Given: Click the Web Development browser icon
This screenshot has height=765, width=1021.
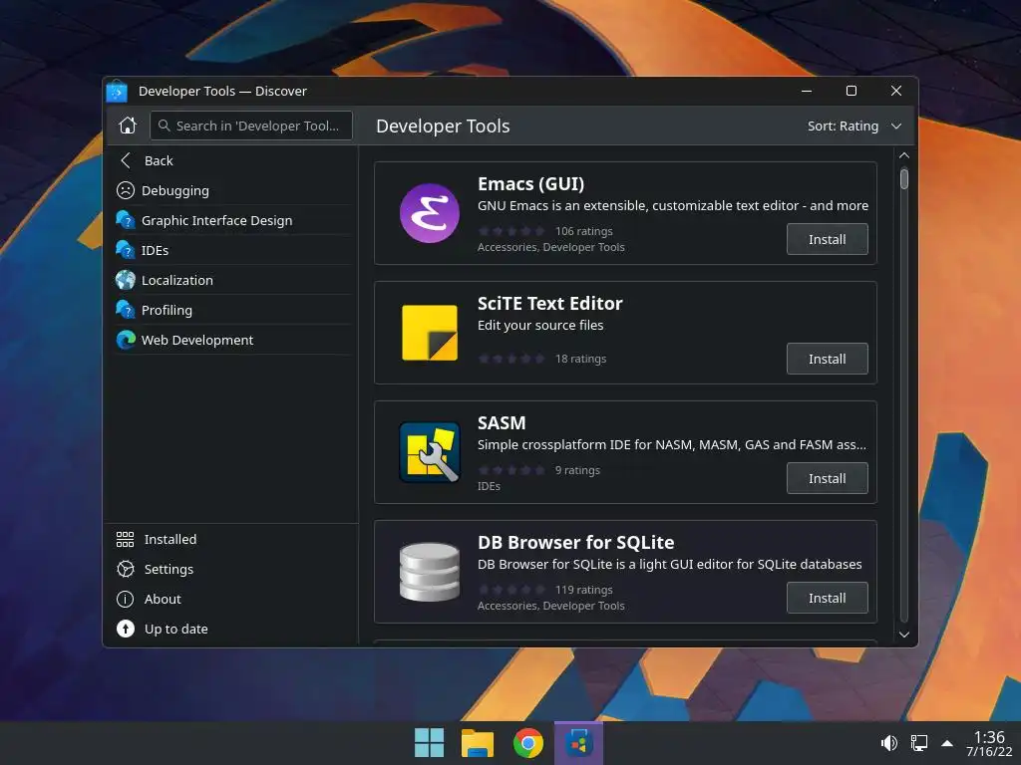Looking at the screenshot, I should (x=125, y=340).
